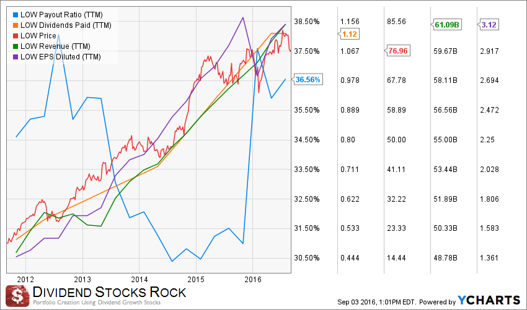Click the orange Dividends Paid legend swatch

(15, 25)
